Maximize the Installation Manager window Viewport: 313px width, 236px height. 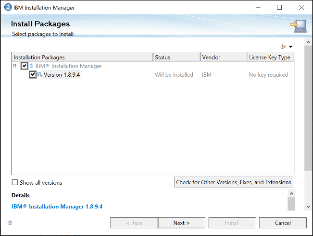[279, 7]
